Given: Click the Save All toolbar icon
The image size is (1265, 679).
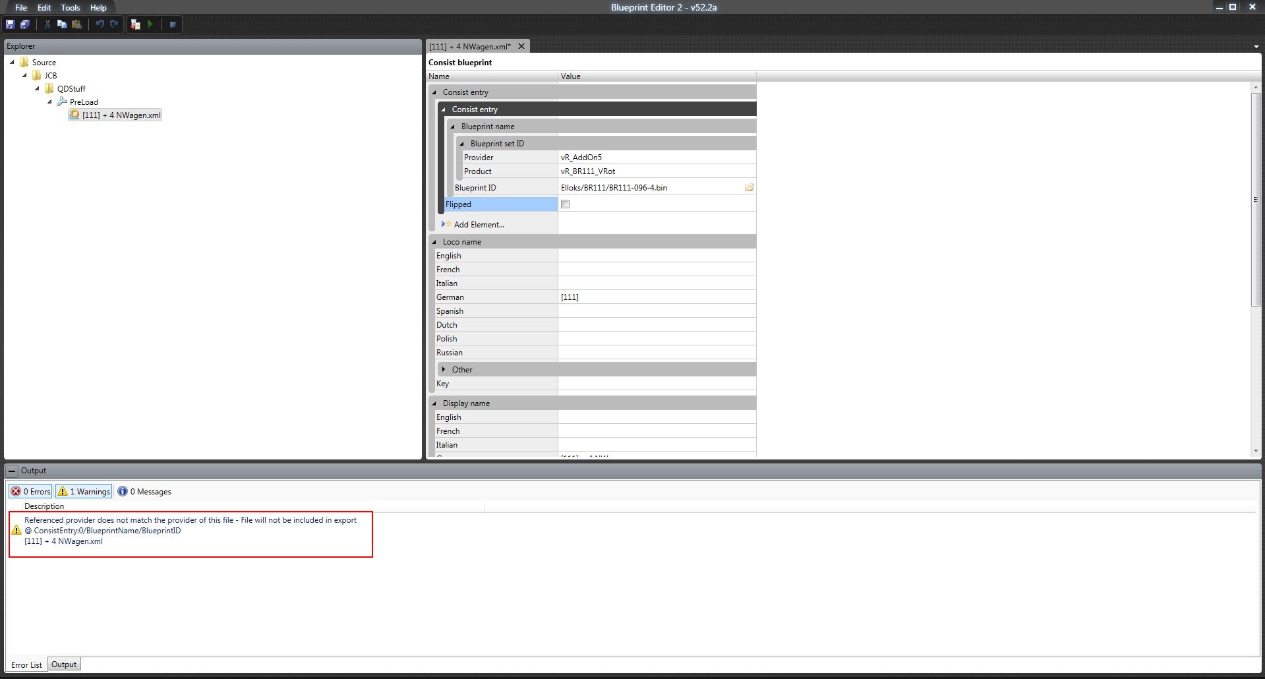Looking at the screenshot, I should pyautogui.click(x=25, y=24).
